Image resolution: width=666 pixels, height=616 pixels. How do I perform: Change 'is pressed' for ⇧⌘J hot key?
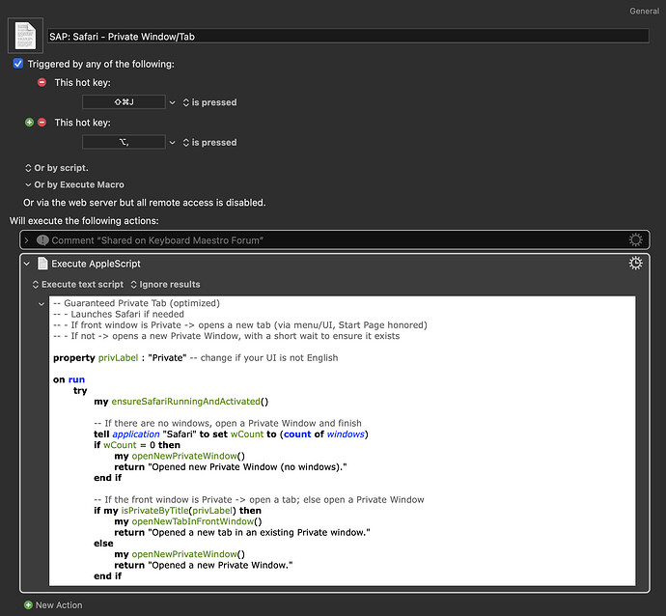tap(209, 102)
